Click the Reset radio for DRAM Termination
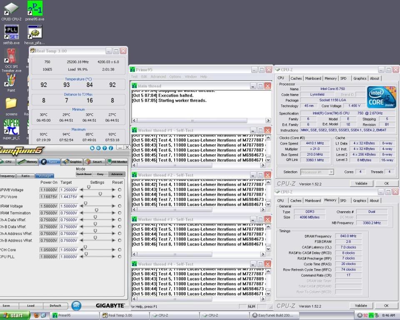Image resolution: width=400 pixels, height=320 pixels. pyautogui.click(x=120, y=213)
